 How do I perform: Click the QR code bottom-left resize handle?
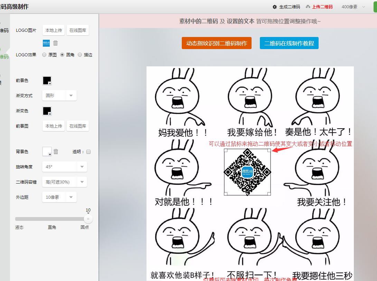point(226,194)
